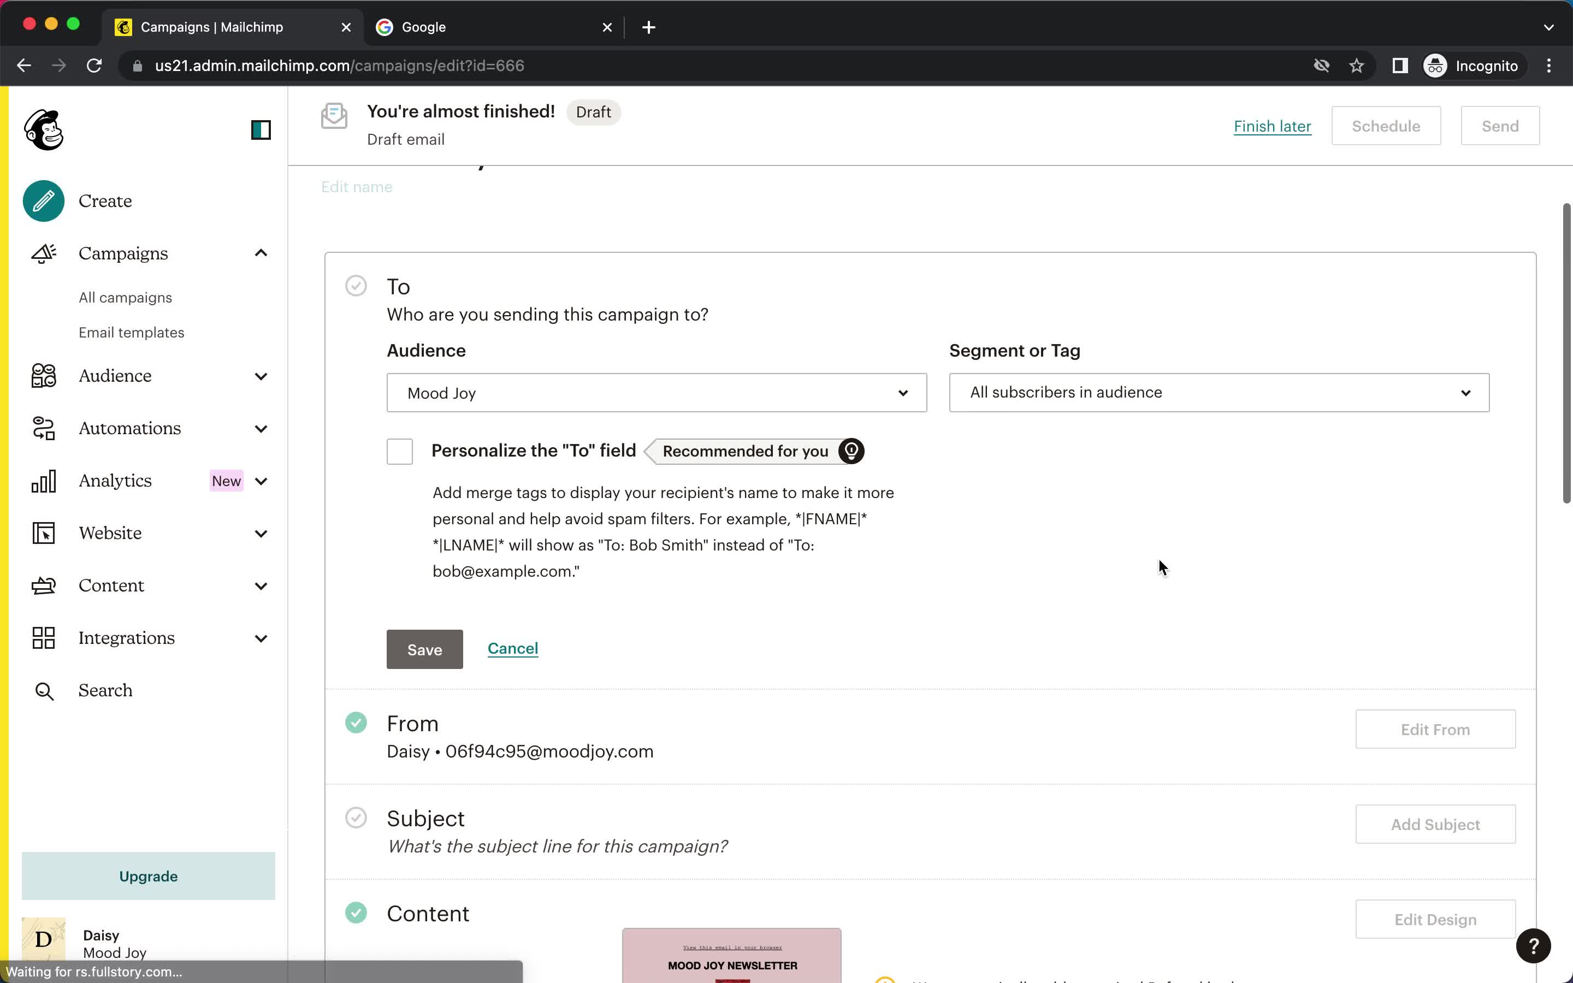Click the Campaigns sidebar icon
The height and width of the screenshot is (983, 1573).
pos(43,252)
